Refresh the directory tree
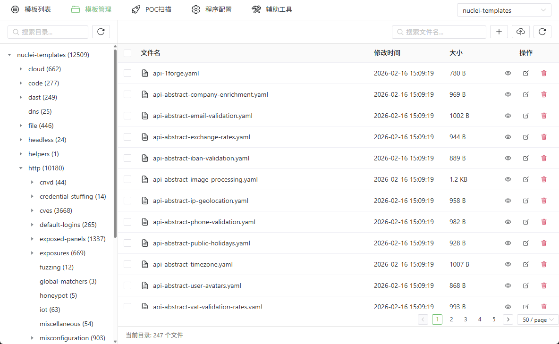The image size is (559, 344). 101,32
